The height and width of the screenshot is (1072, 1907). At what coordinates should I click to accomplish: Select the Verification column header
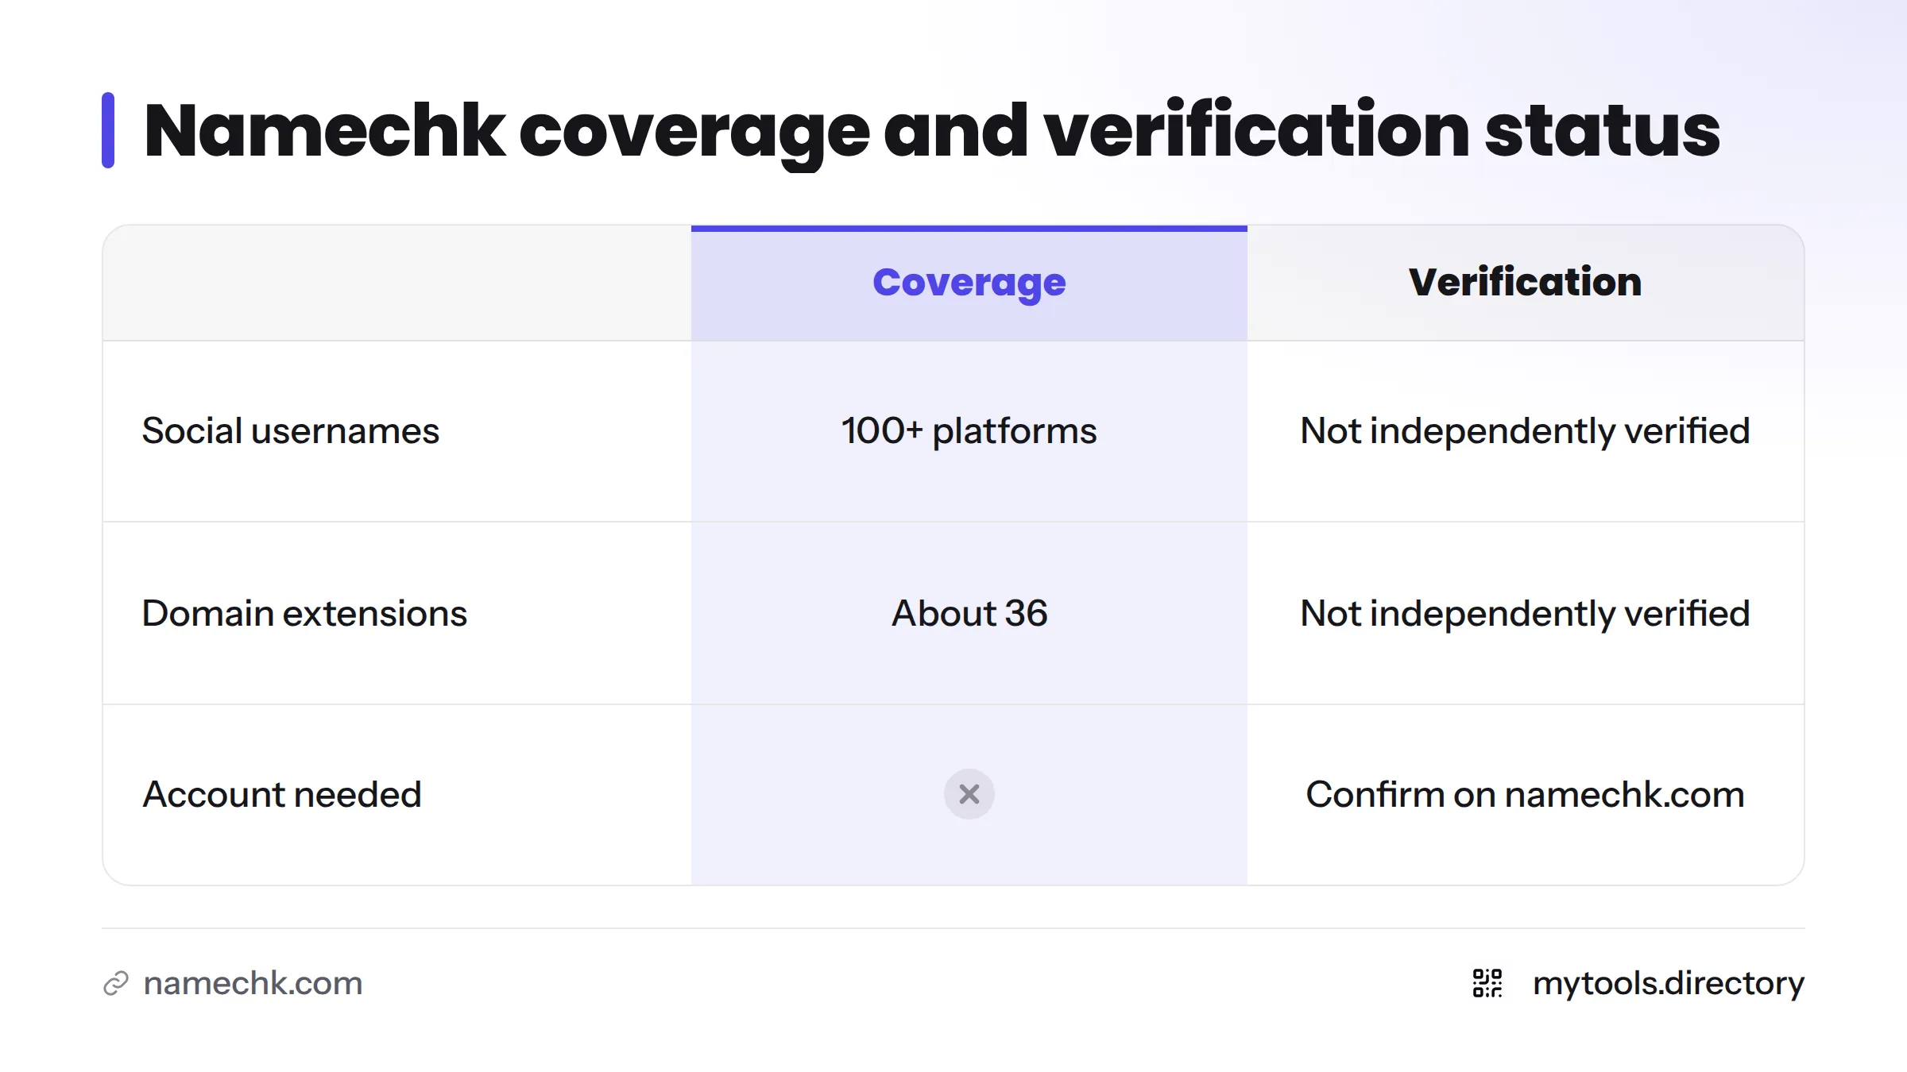click(1526, 282)
